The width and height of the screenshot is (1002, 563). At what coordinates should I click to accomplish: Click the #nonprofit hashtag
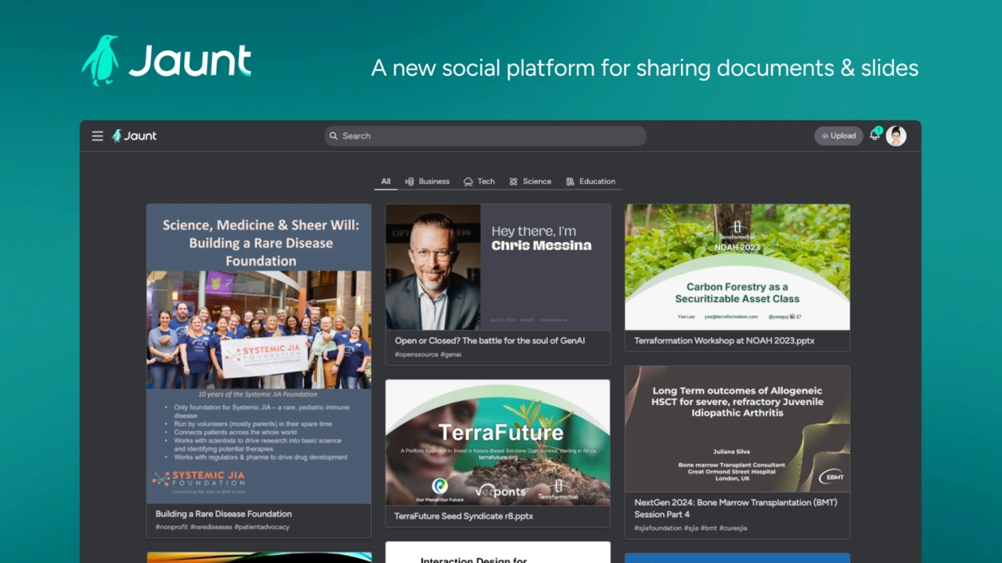point(171,528)
